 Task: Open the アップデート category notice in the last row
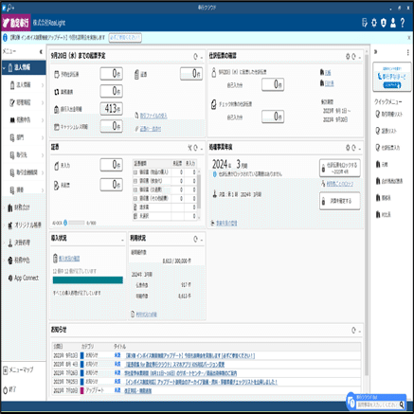pos(137,391)
